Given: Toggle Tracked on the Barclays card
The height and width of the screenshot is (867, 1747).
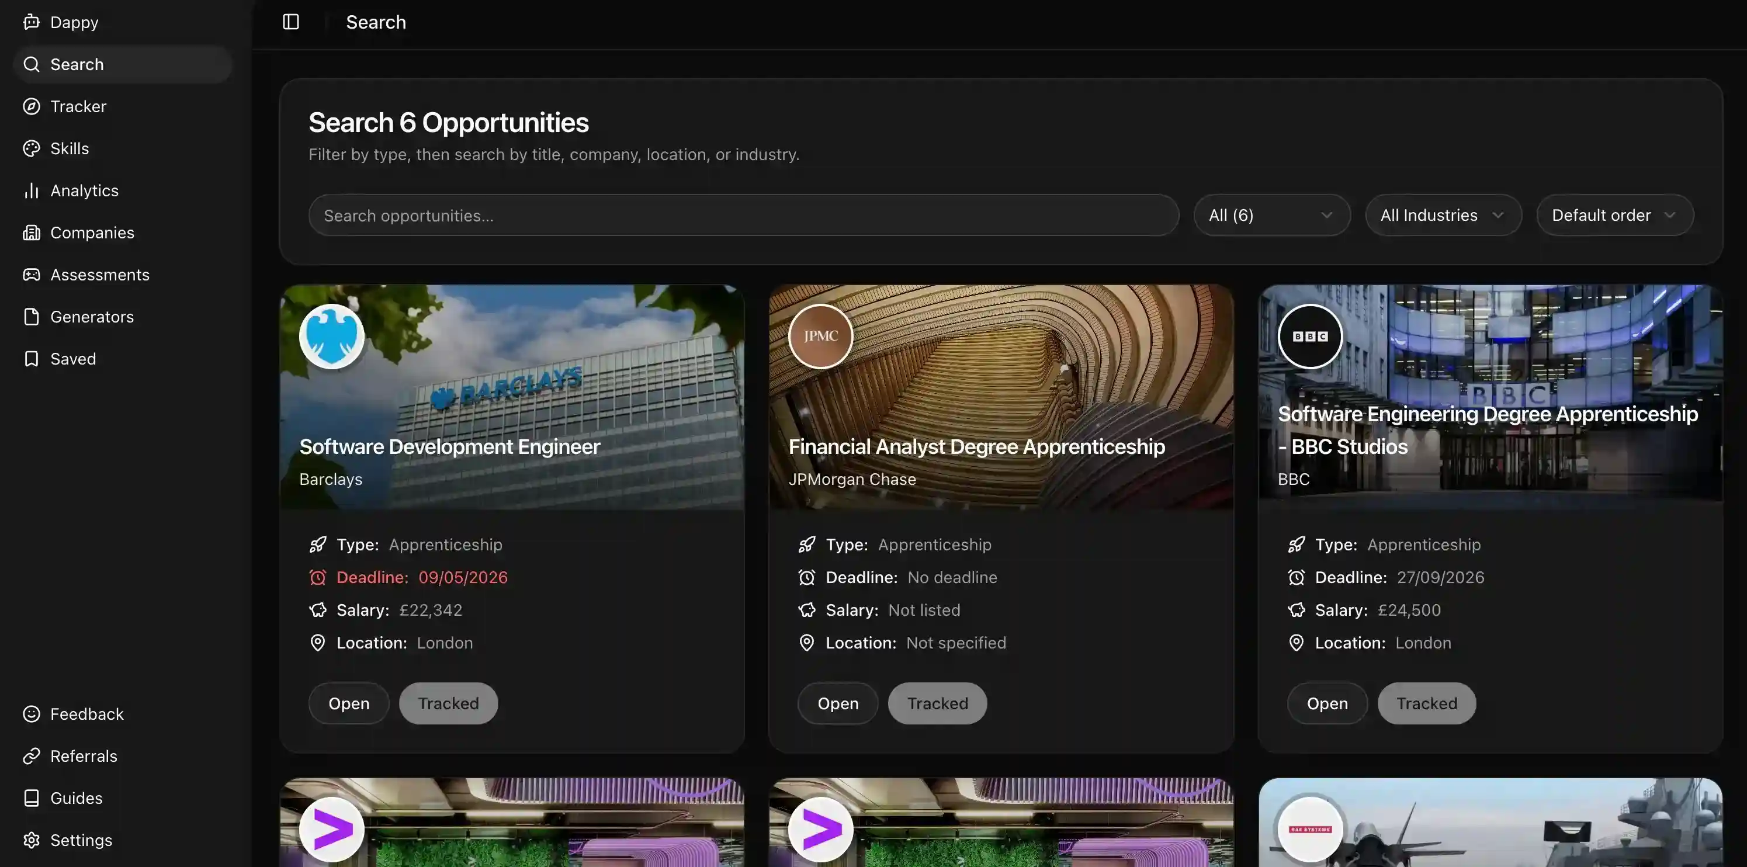Looking at the screenshot, I should pyautogui.click(x=448, y=703).
